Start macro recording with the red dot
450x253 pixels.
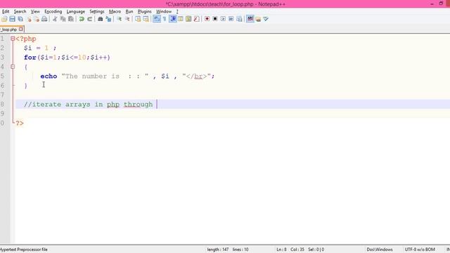(x=207, y=19)
